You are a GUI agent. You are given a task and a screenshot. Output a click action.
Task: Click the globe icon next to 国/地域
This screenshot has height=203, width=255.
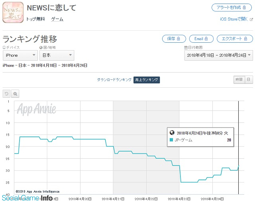[x=41, y=47]
